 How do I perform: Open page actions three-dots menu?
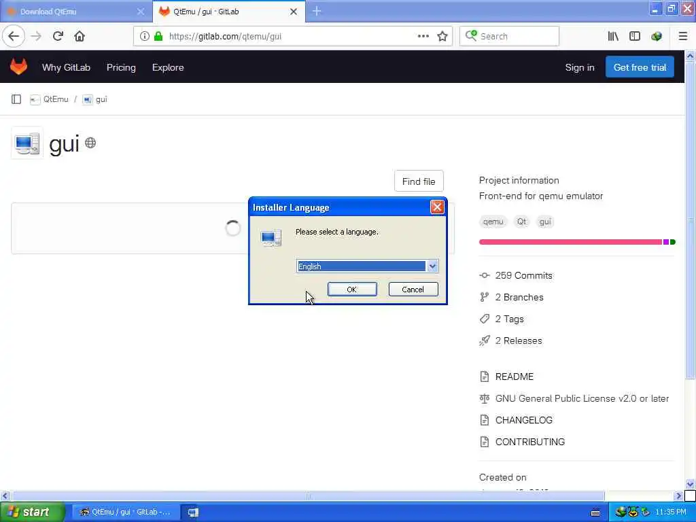(x=423, y=37)
